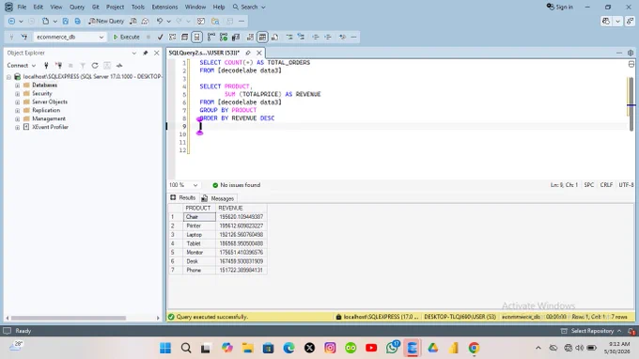Open File Explorer from the taskbar
Viewport: 639px width, 359px height.
pos(248,348)
